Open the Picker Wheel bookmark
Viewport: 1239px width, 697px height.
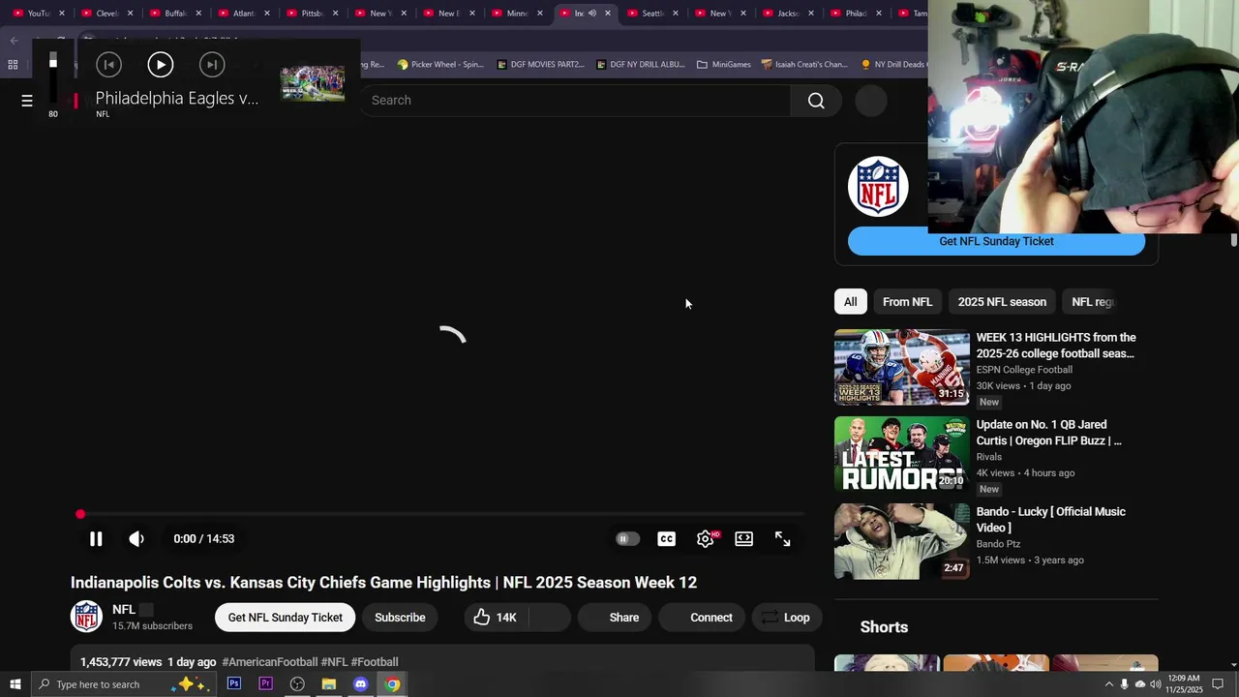pyautogui.click(x=439, y=64)
